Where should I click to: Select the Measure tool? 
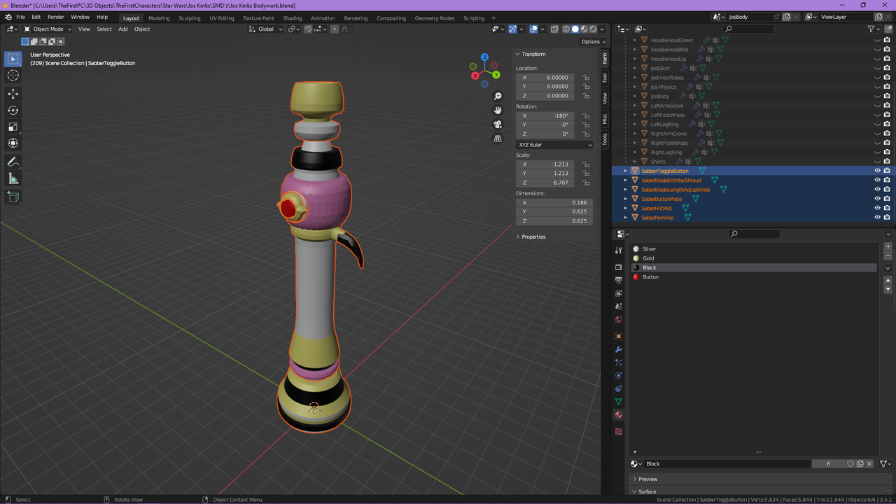pyautogui.click(x=13, y=178)
